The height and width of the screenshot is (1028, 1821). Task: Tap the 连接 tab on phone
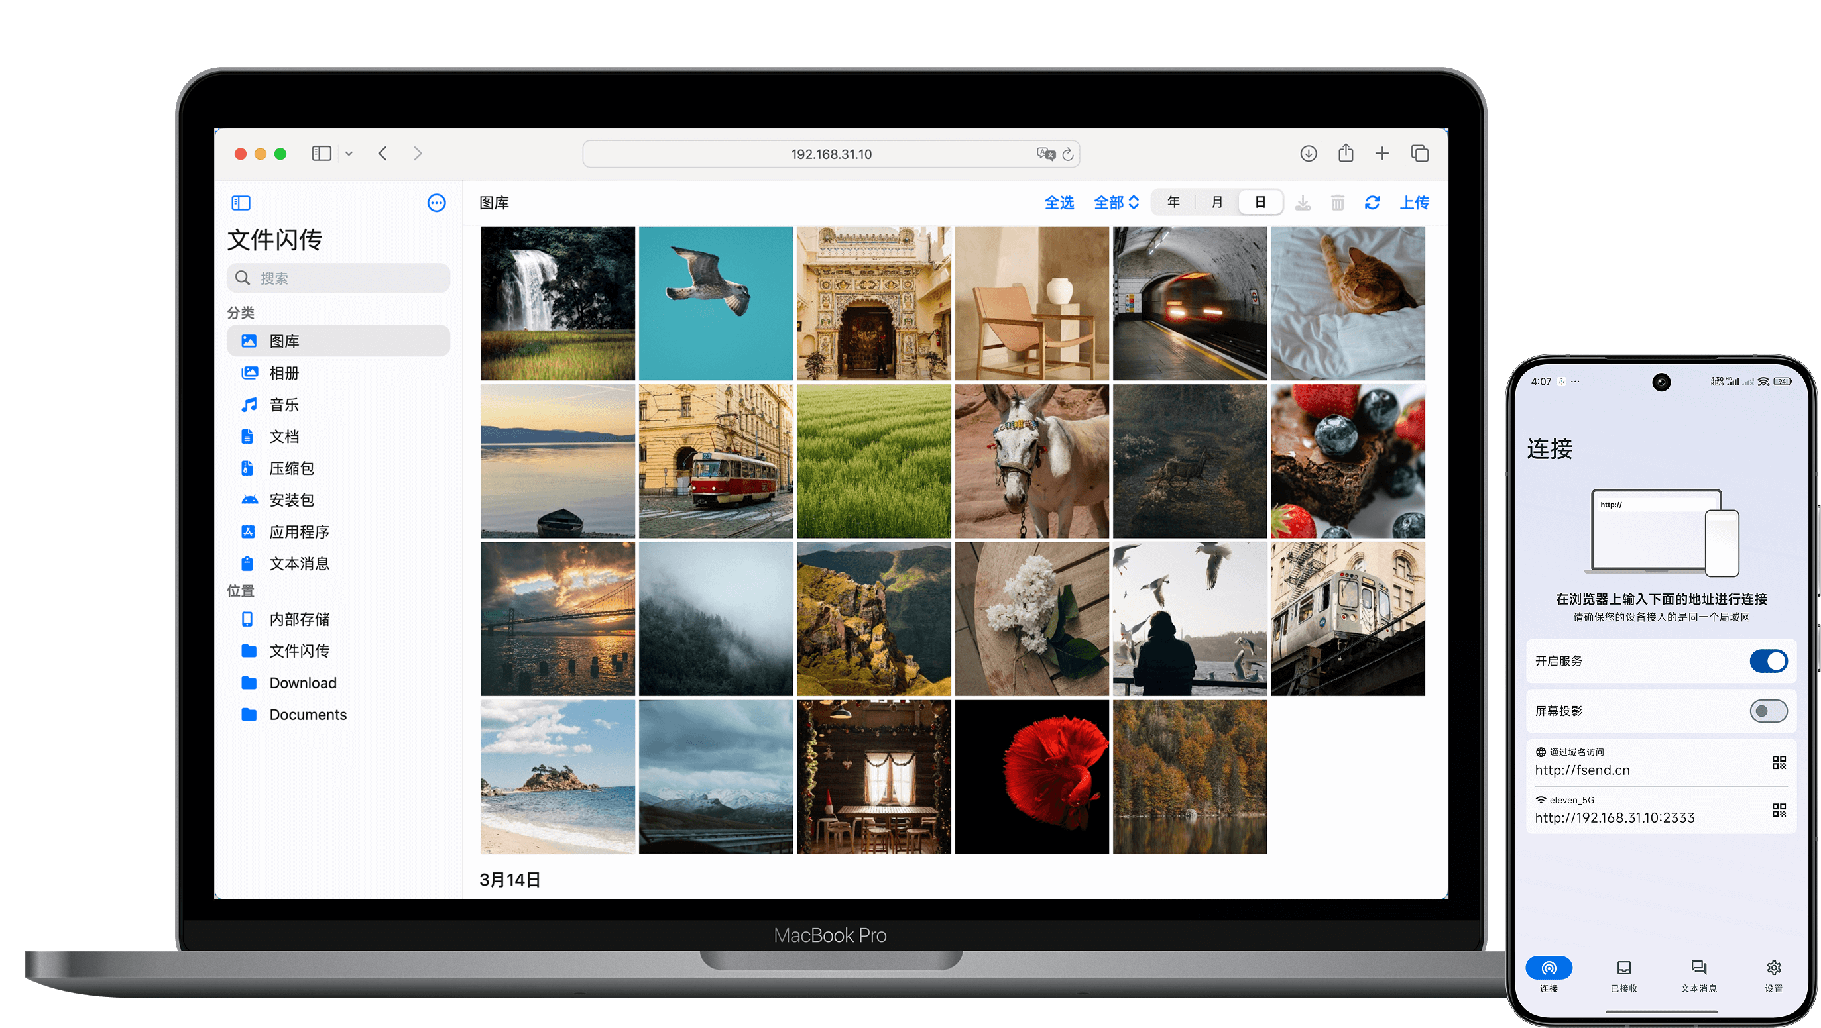[x=1548, y=975]
